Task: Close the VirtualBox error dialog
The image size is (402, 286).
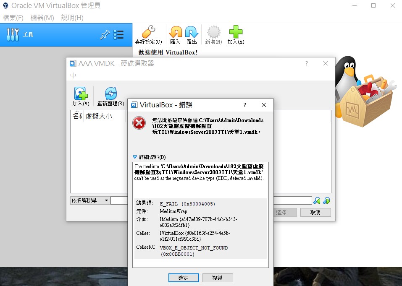Action: [x=263, y=105]
